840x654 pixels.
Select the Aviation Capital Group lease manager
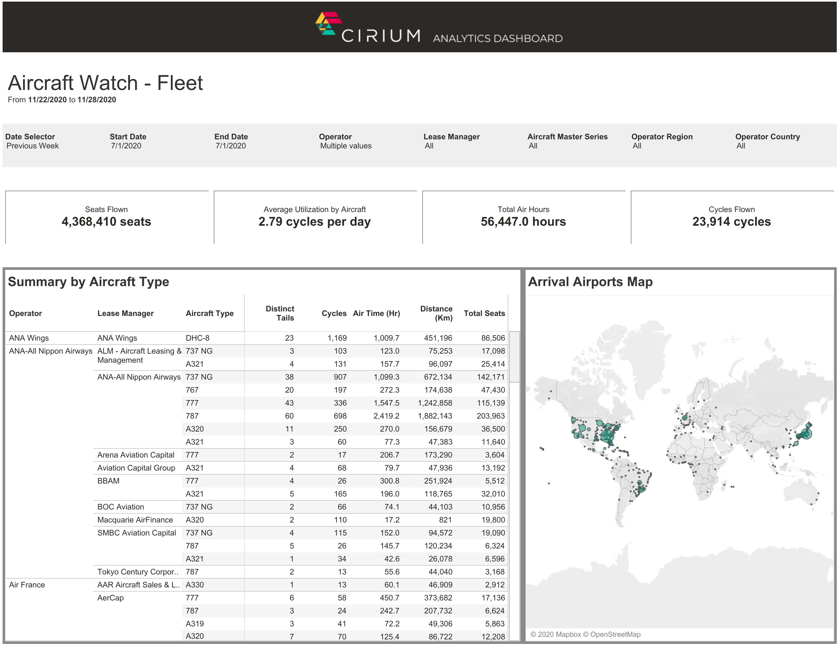(x=136, y=468)
